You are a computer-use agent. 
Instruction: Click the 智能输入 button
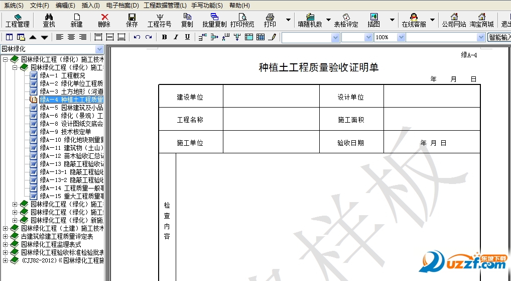click(x=499, y=38)
